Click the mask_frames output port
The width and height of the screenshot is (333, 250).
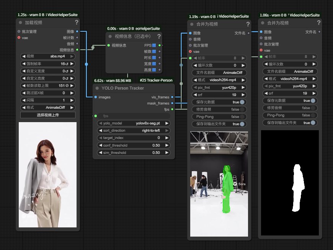172,103
